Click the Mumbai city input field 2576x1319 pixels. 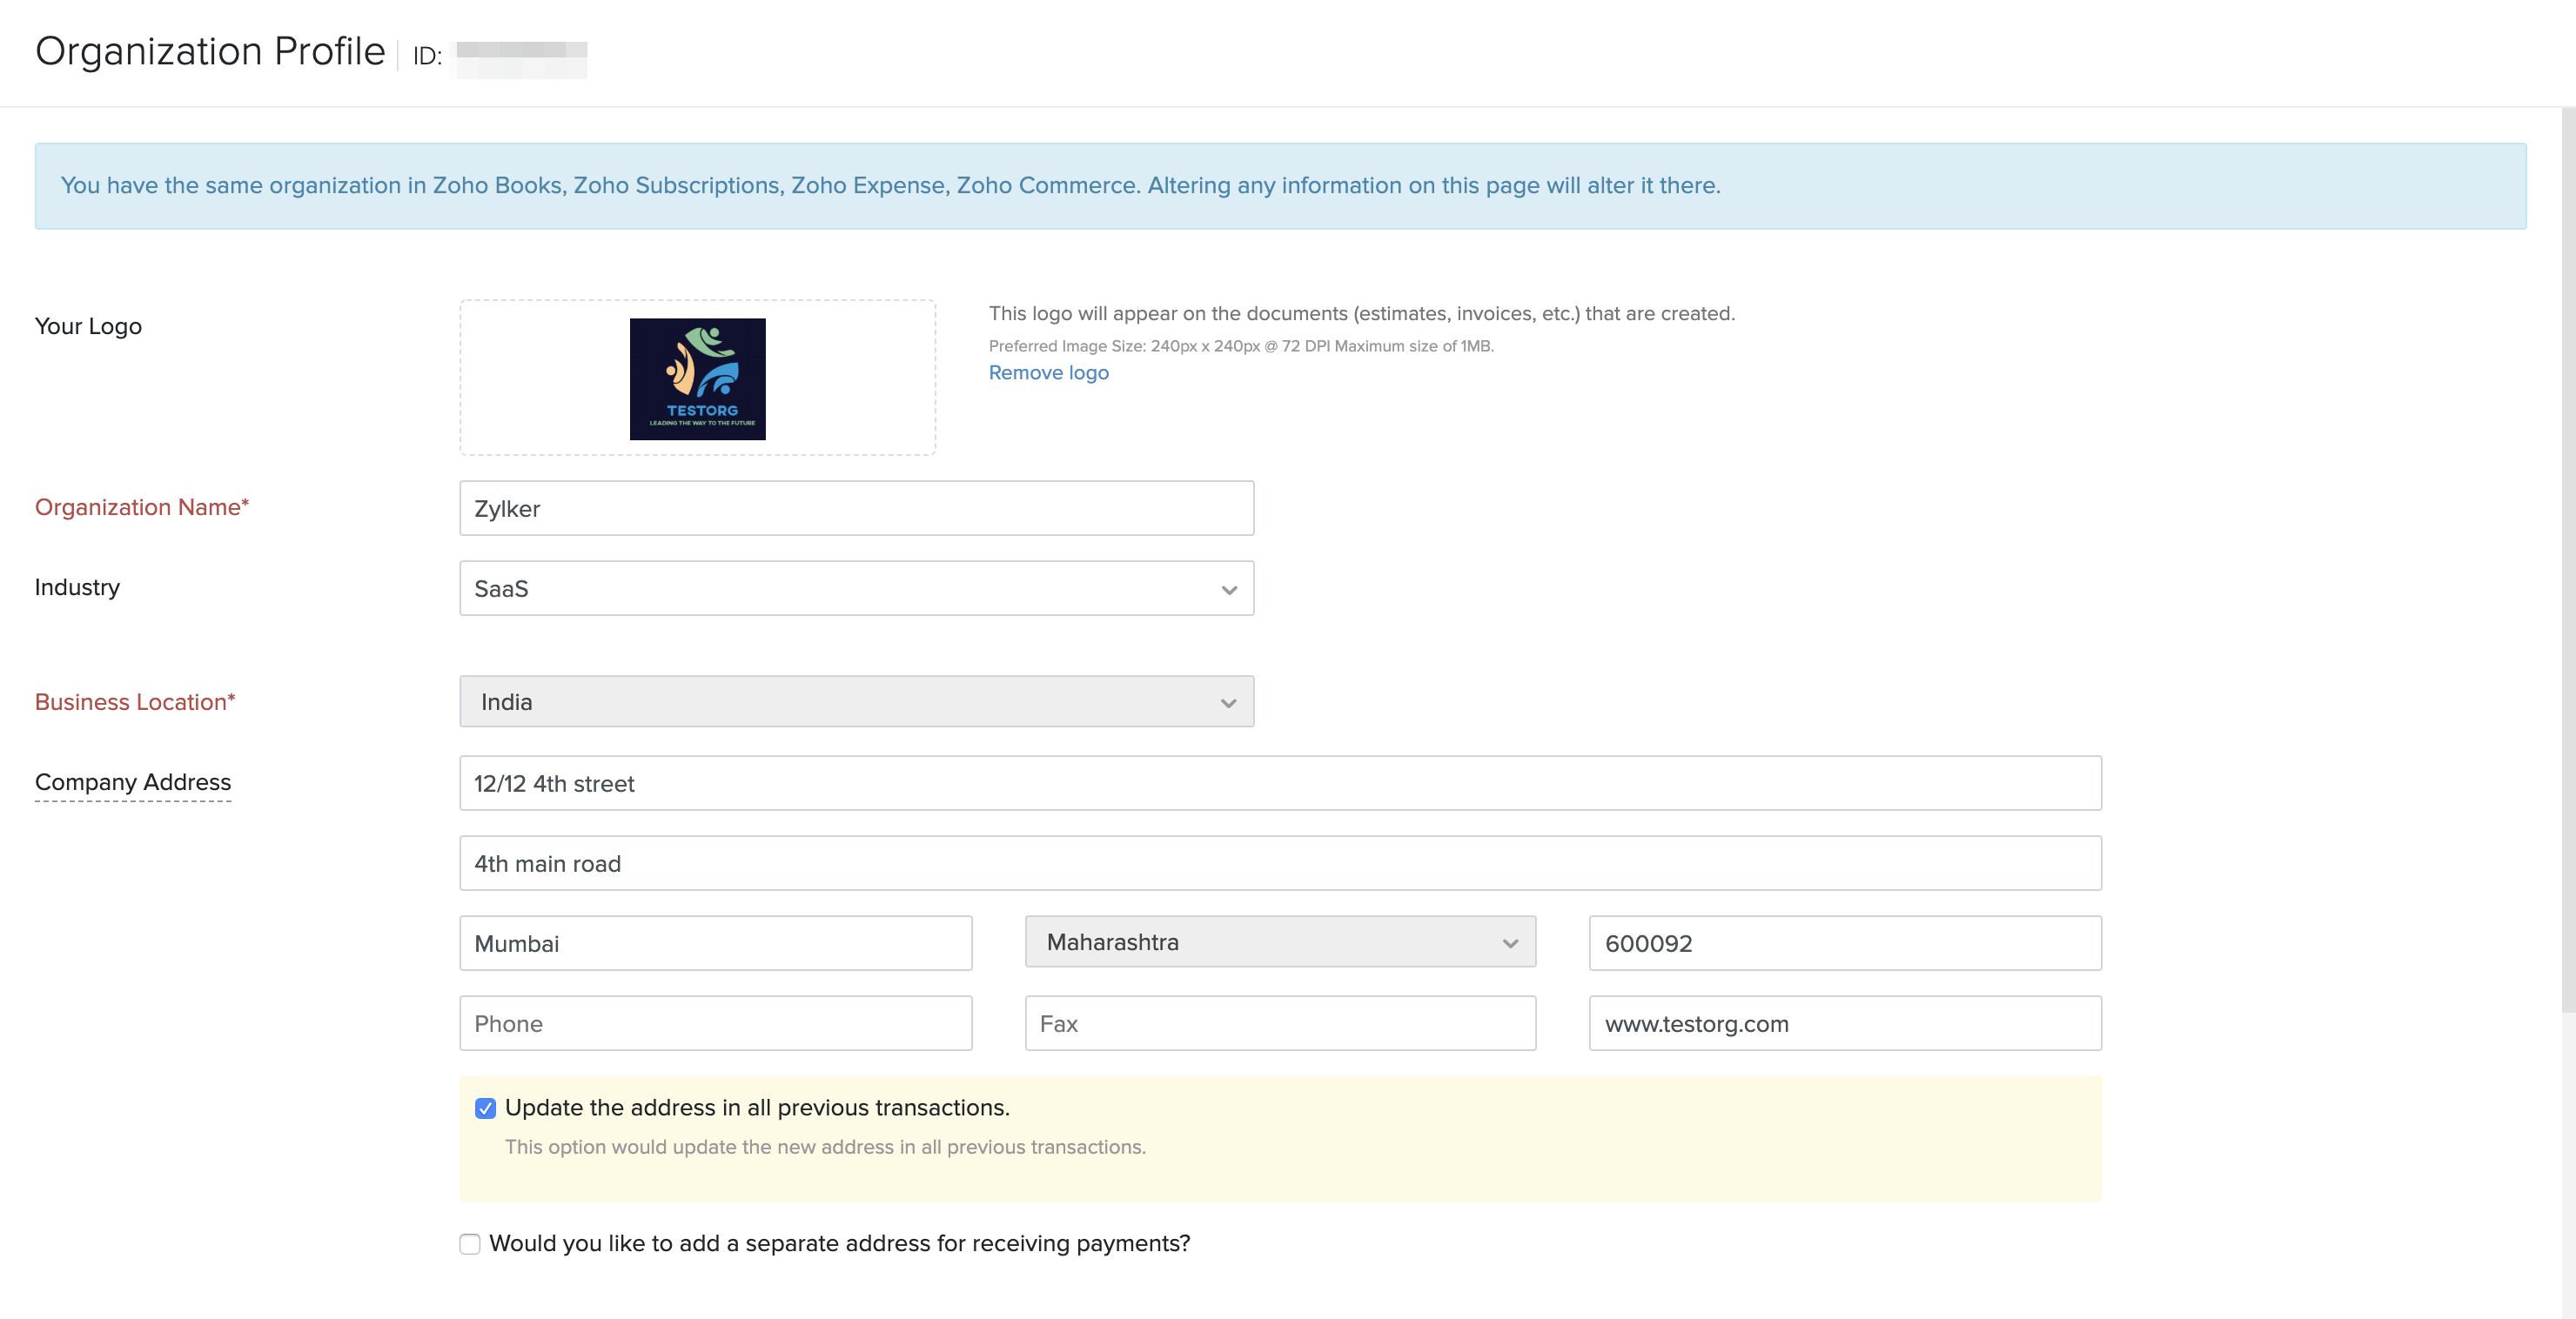coord(715,942)
